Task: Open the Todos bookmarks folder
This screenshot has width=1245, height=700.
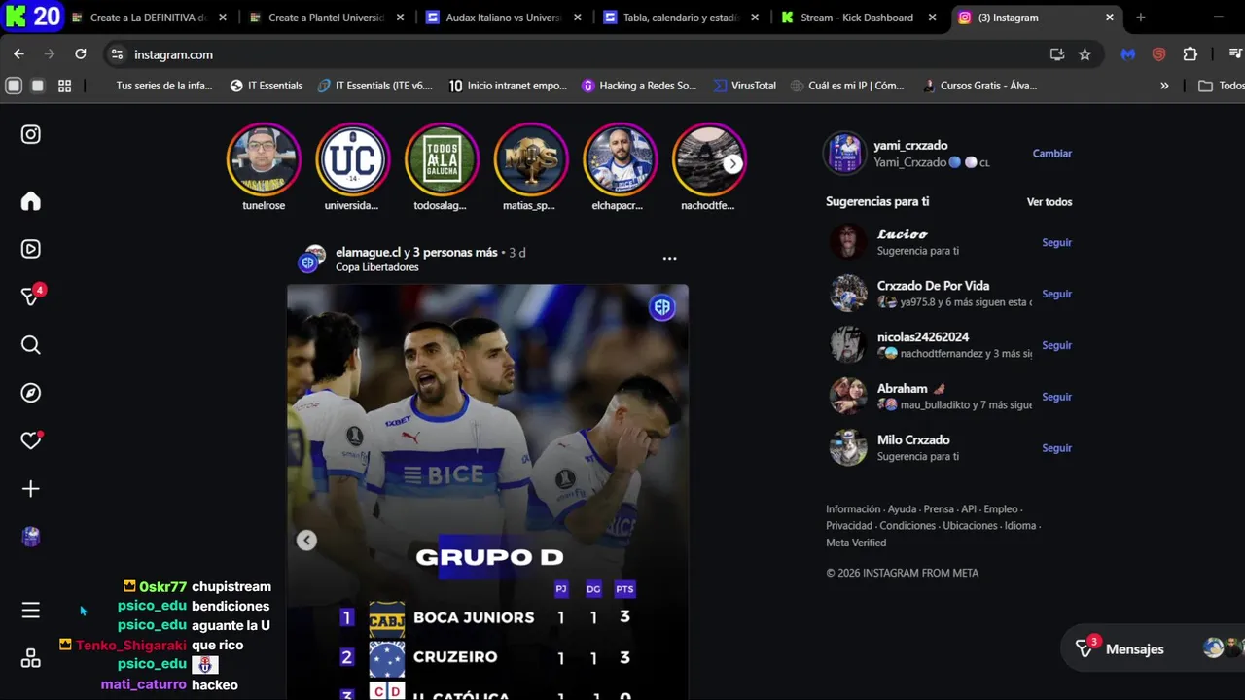Action: pyautogui.click(x=1221, y=86)
